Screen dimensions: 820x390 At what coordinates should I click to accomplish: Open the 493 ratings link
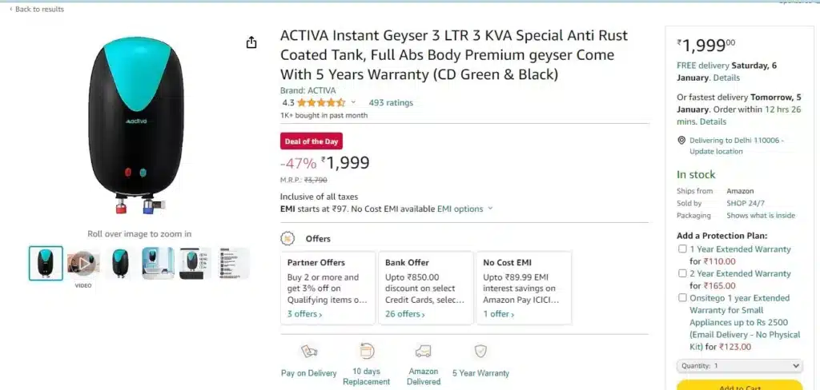click(391, 102)
